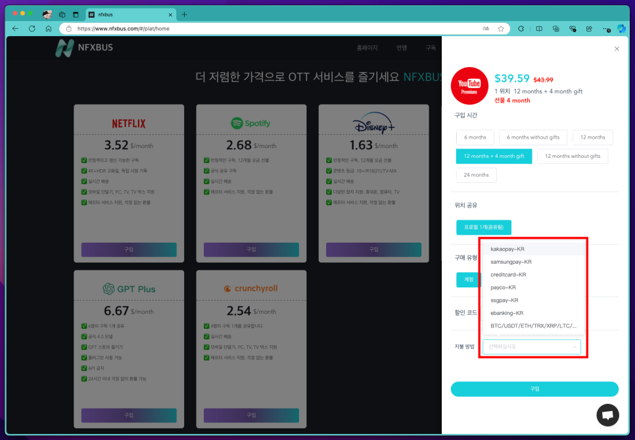Select 6 months without gifts option

(533, 137)
